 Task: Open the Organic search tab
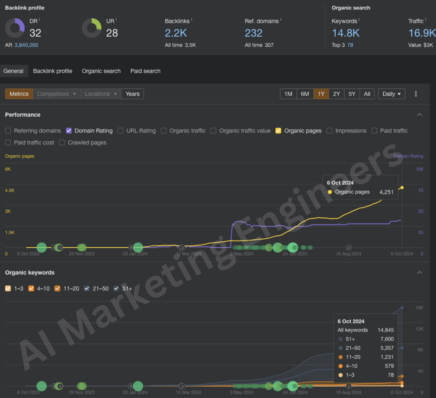[101, 71]
